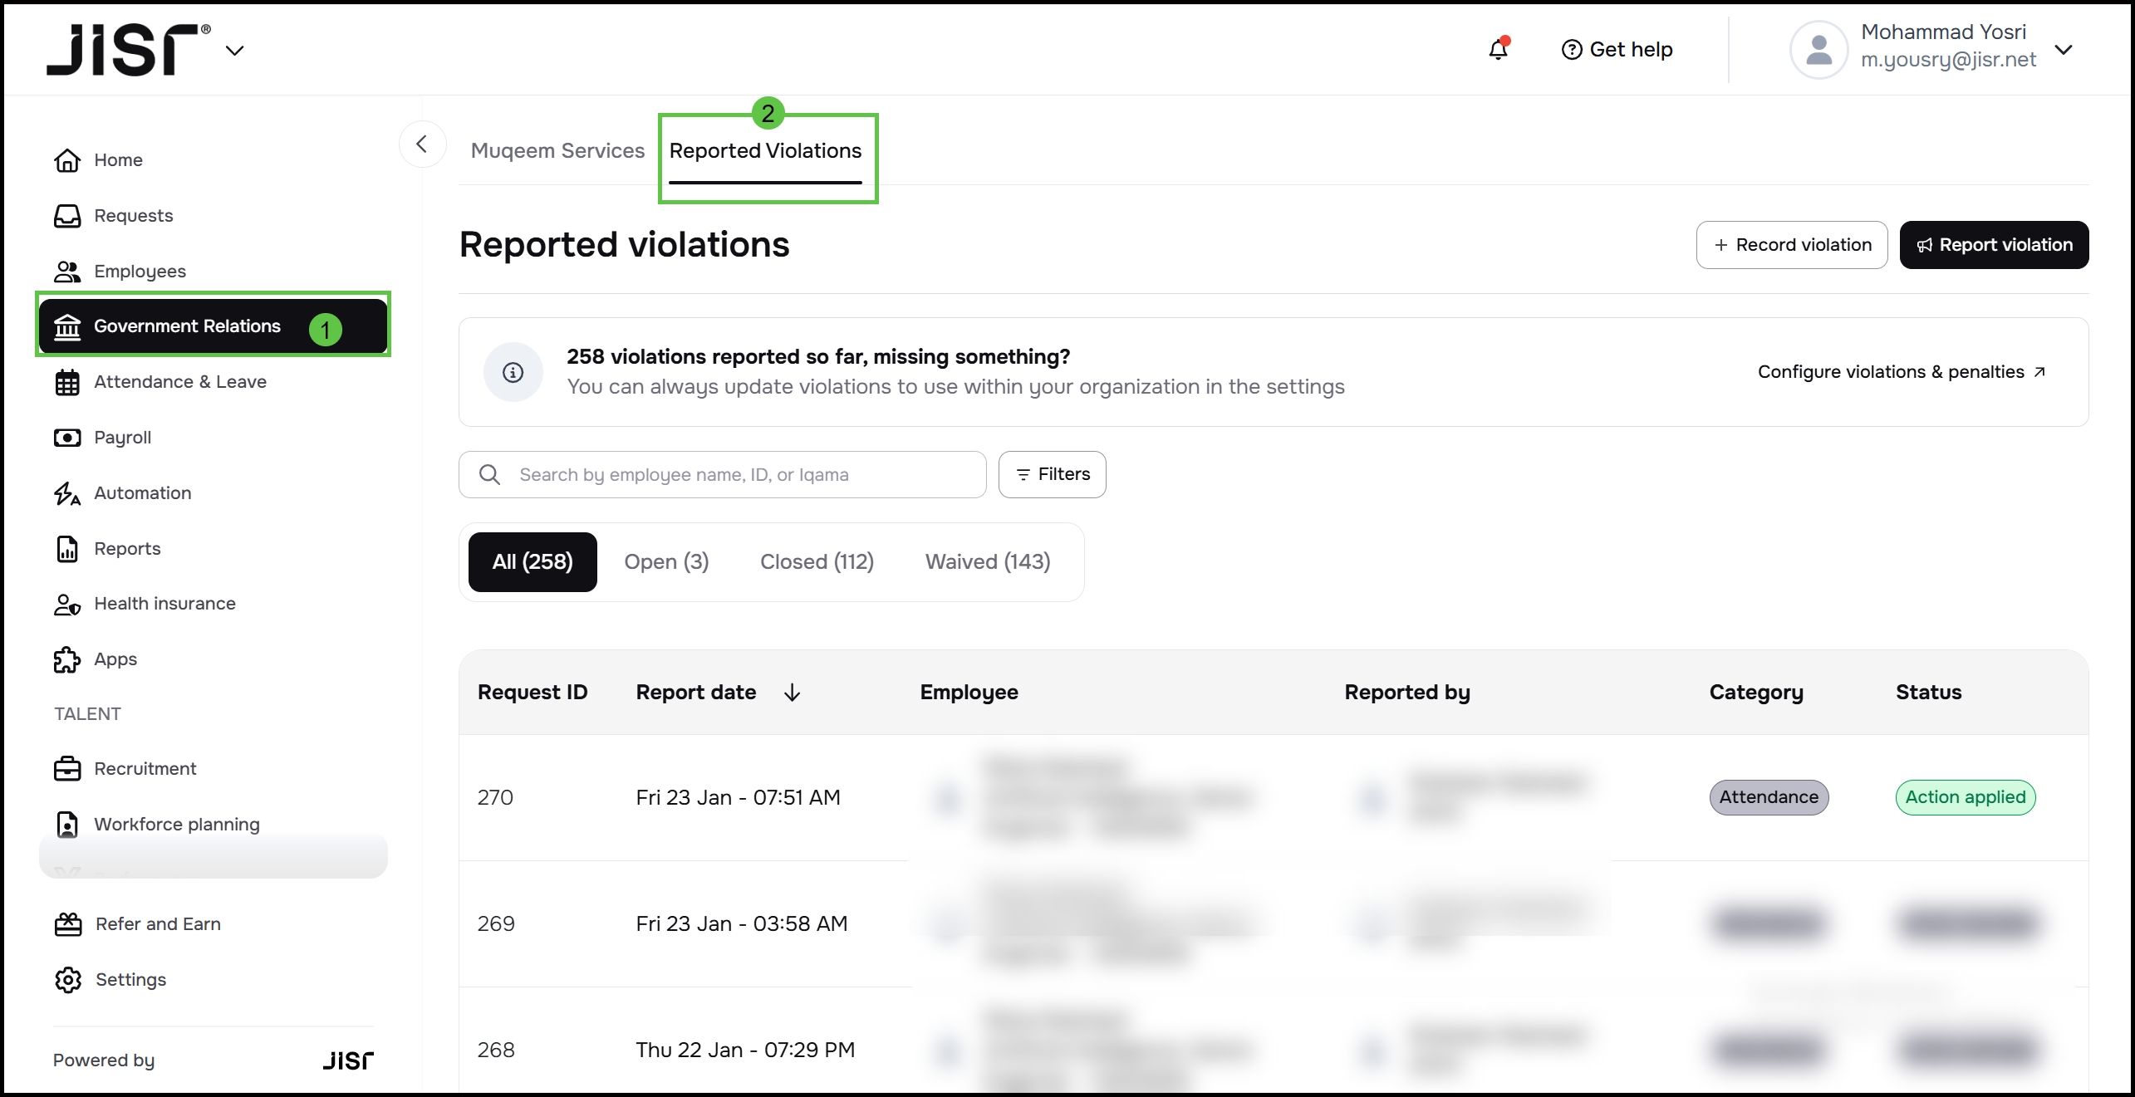Select the Open (3) filter tab
This screenshot has width=2135, height=1097.
[x=666, y=562]
